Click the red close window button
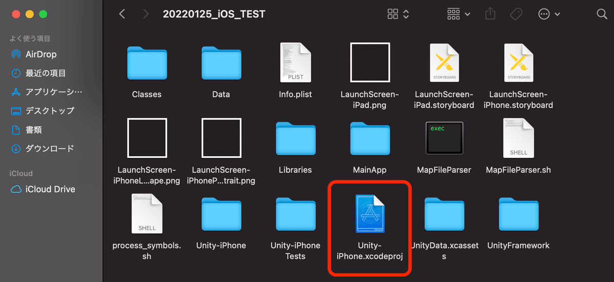The width and height of the screenshot is (614, 282). tap(15, 14)
